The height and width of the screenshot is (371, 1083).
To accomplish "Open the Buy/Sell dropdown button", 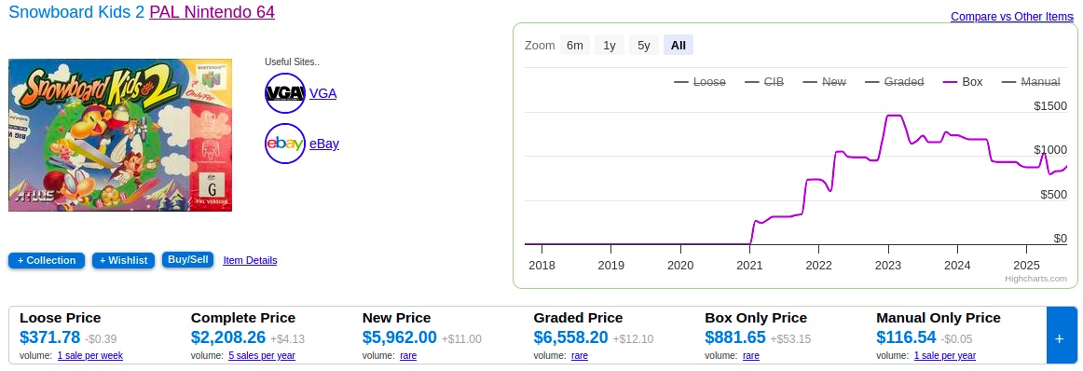I will pyautogui.click(x=188, y=260).
